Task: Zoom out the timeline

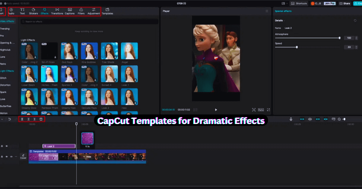Action: coord(339,119)
